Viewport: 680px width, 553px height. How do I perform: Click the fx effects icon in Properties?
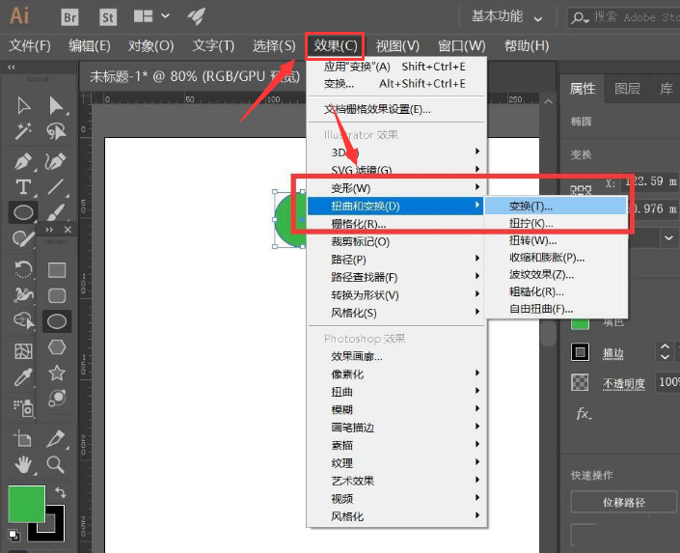[583, 413]
